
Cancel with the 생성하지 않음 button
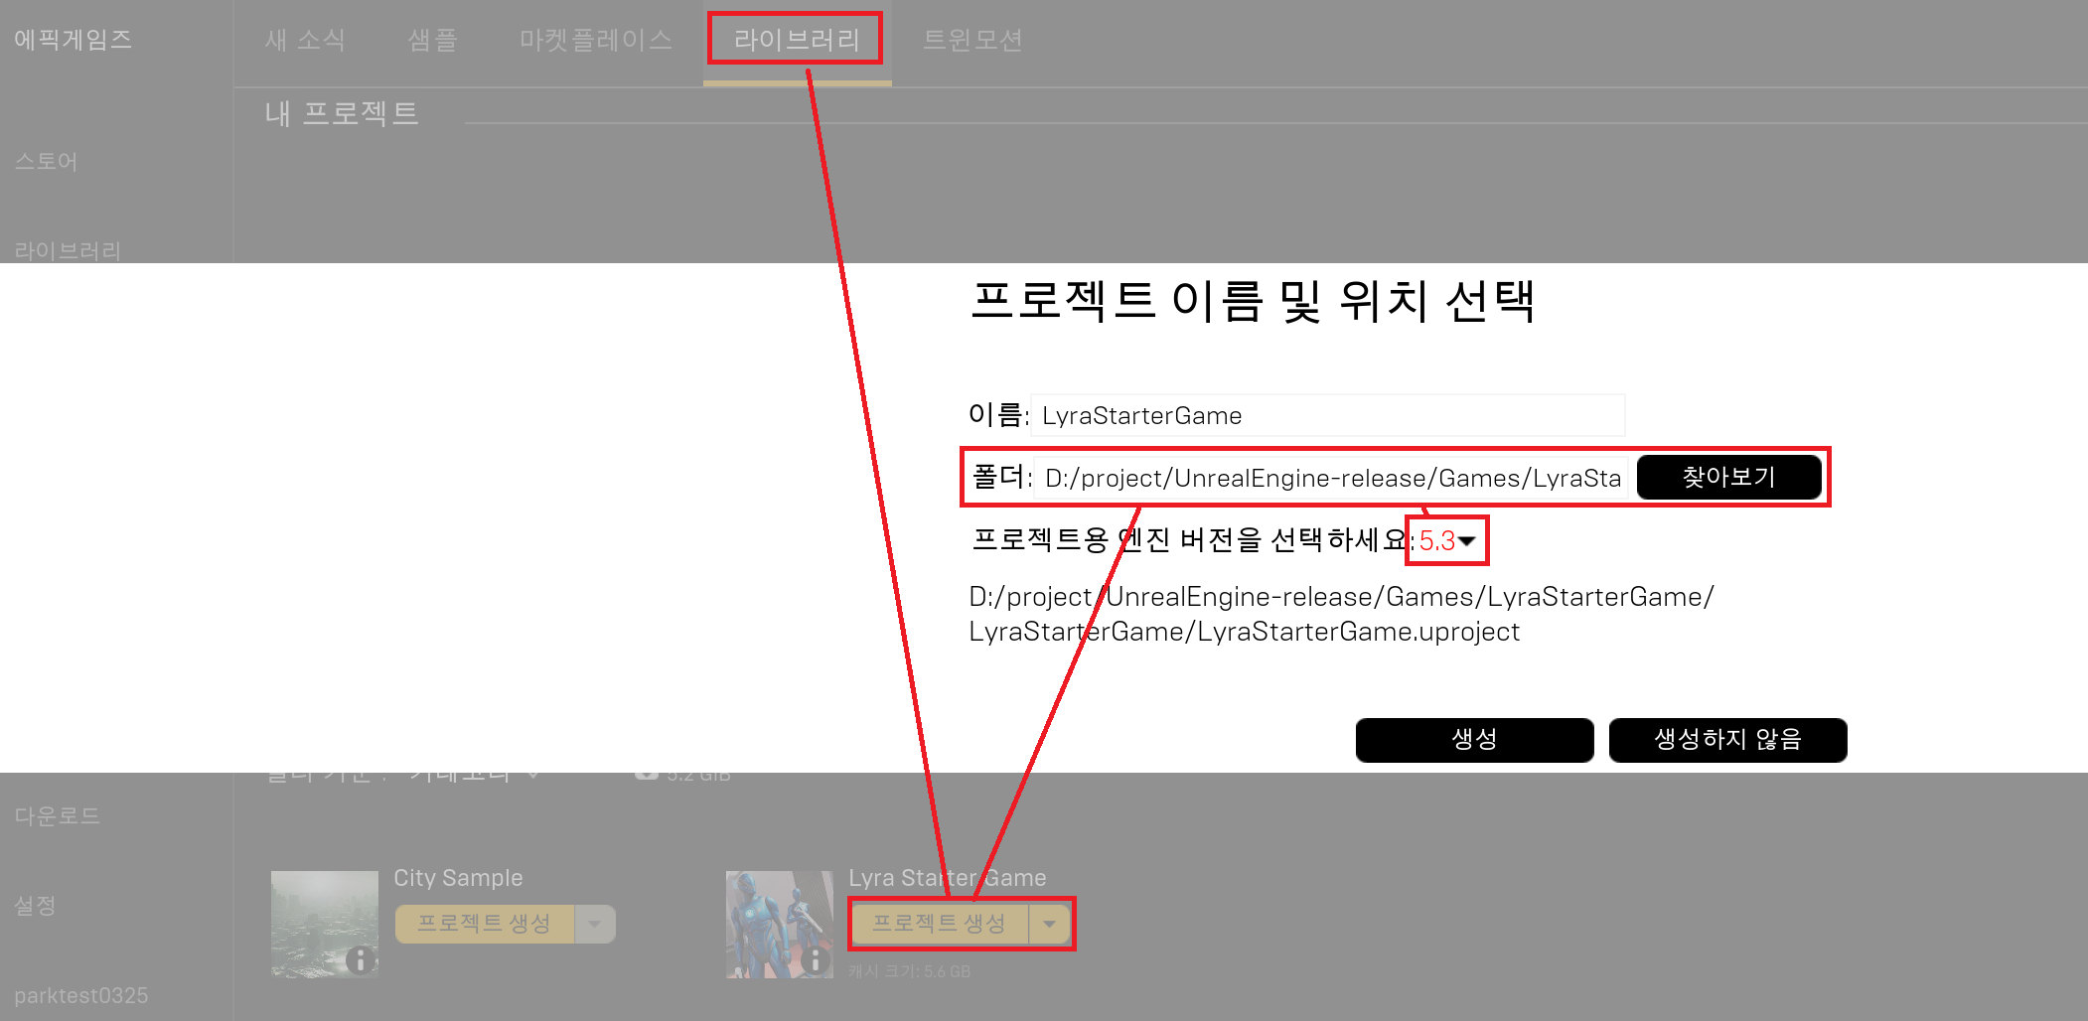1727,740
